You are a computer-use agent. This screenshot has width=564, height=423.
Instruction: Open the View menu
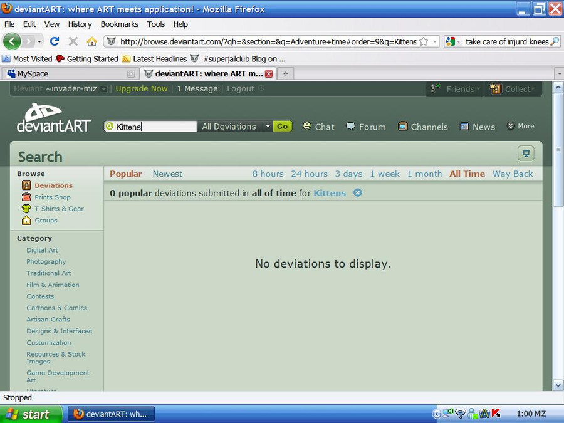click(52, 24)
